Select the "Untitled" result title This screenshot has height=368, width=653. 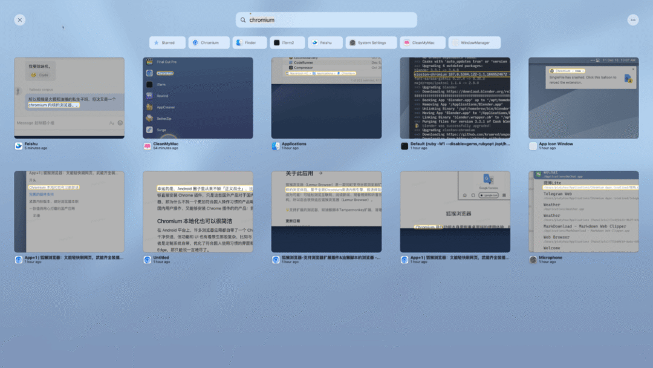pos(161,258)
